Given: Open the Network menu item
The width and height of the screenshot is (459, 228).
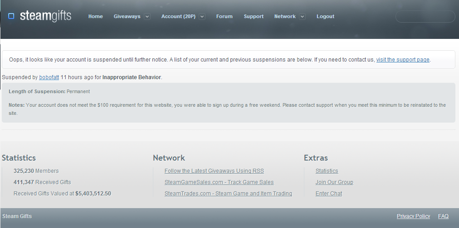Looking at the screenshot, I should click(285, 17).
